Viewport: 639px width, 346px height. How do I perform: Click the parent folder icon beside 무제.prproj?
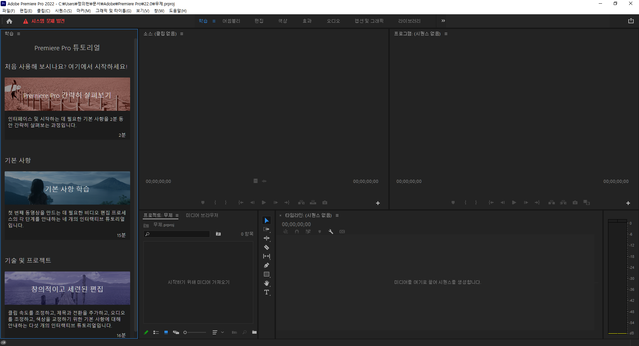[x=146, y=226]
